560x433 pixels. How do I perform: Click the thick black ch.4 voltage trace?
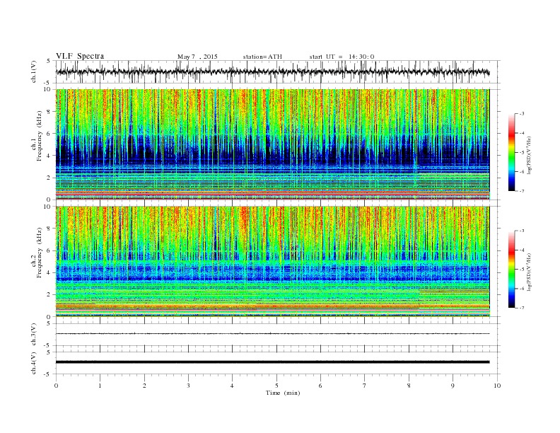(x=272, y=362)
